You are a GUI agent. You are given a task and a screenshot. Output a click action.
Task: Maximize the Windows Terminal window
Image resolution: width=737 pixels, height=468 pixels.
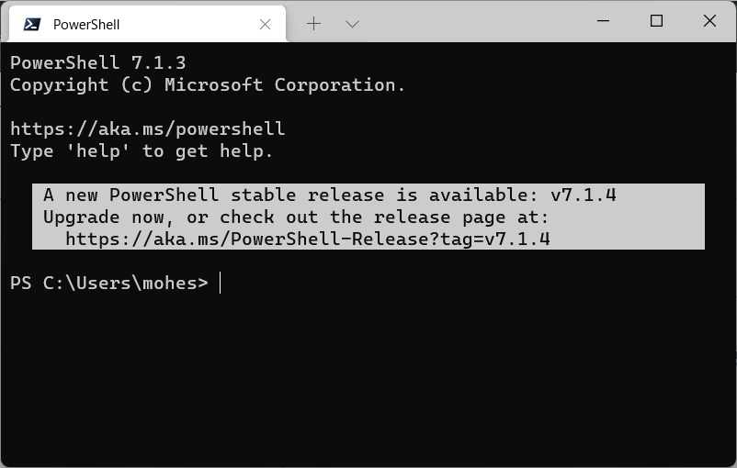(656, 21)
